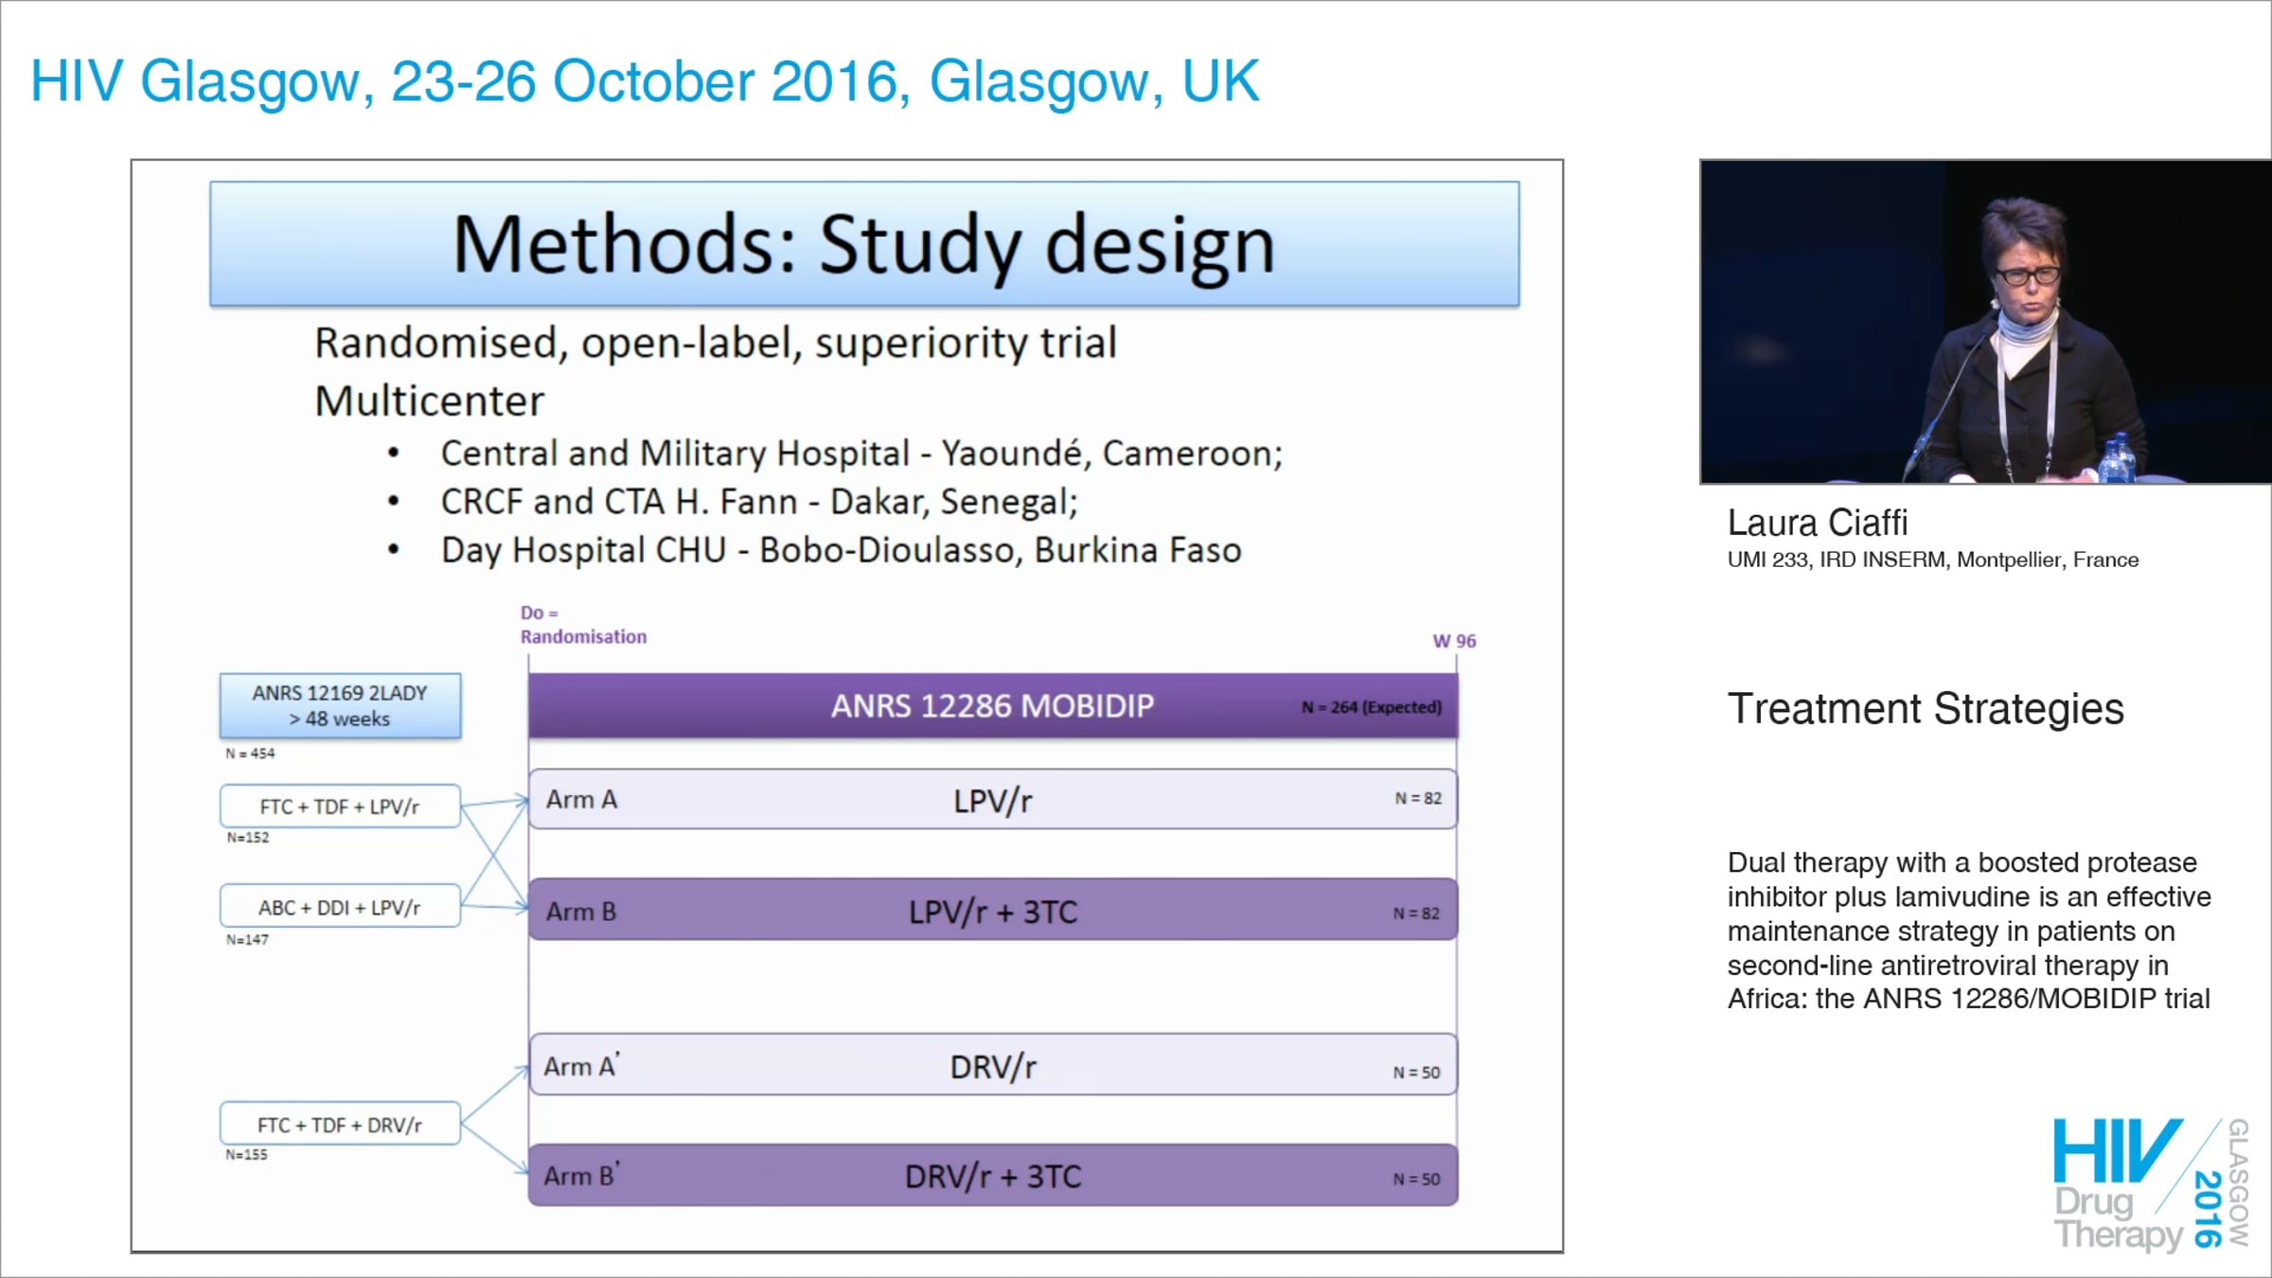Click the 'ABC + DDI + LPV/r' box

point(340,907)
